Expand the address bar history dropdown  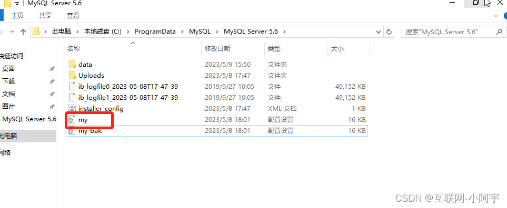click(x=379, y=32)
